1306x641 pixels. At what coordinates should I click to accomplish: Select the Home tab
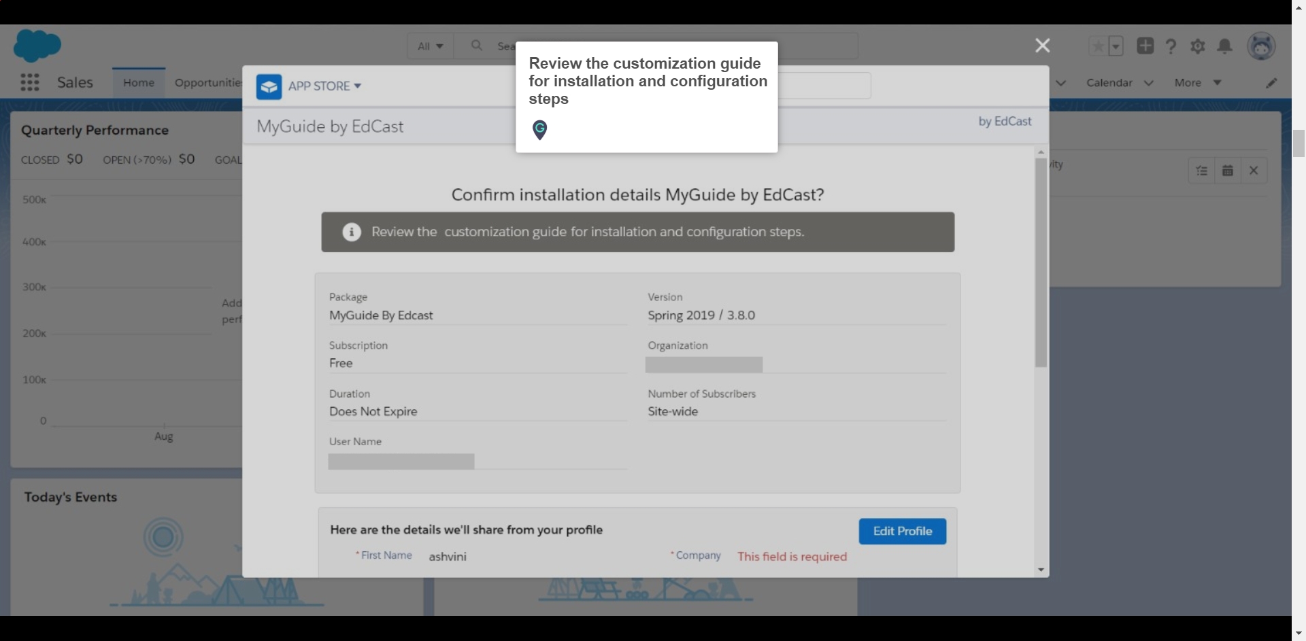139,82
